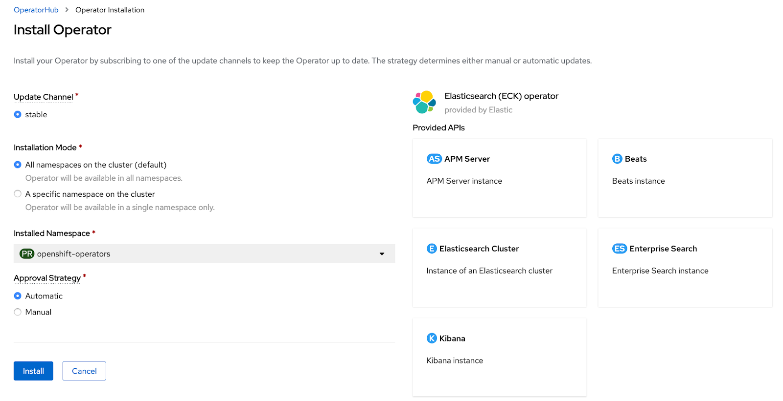This screenshot has height=401, width=783.
Task: Open the Kibana API card
Action: pos(500,358)
